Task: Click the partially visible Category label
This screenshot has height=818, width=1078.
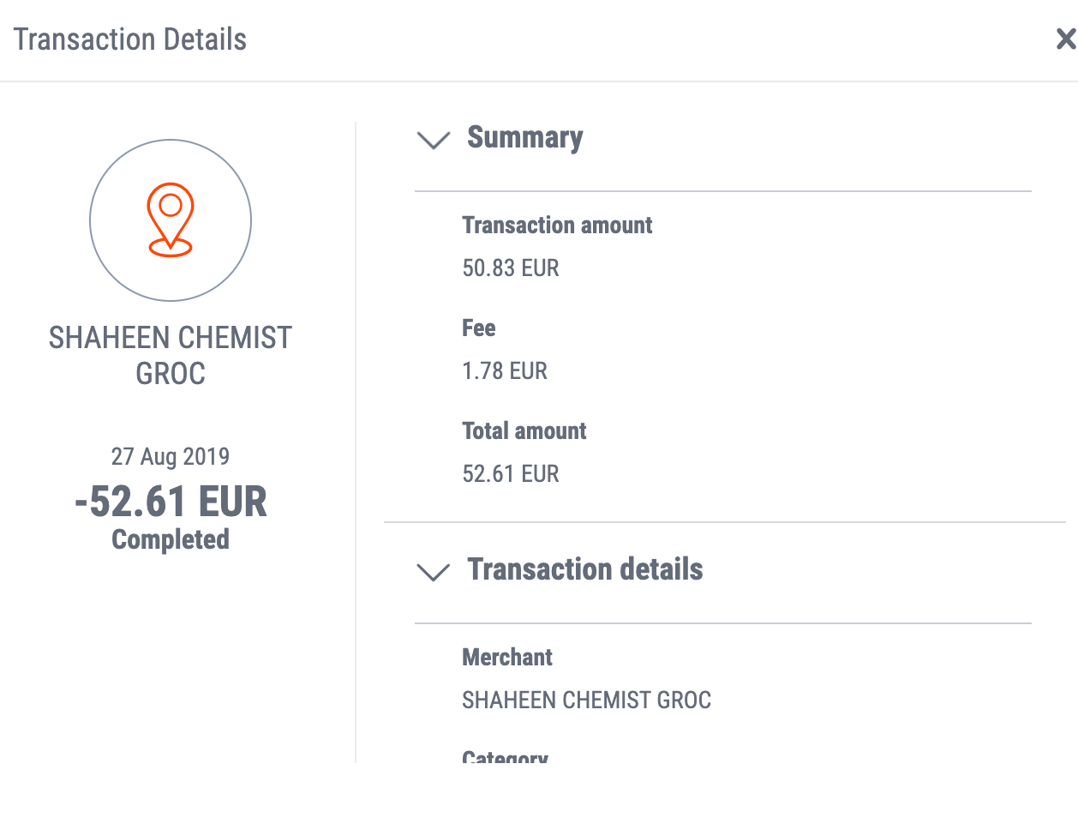Action: point(505,756)
